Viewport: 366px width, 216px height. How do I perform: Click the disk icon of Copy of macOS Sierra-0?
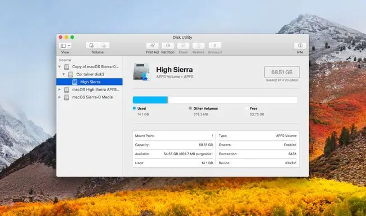[66, 67]
